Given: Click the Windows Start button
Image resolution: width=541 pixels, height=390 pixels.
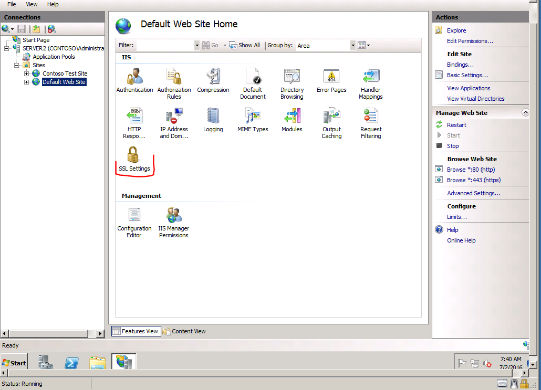Looking at the screenshot, I should tap(14, 363).
